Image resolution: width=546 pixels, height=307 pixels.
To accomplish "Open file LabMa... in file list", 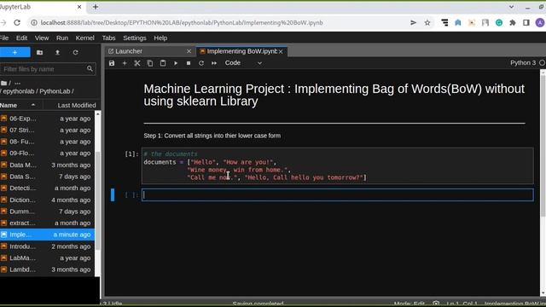I will [x=48, y=258].
